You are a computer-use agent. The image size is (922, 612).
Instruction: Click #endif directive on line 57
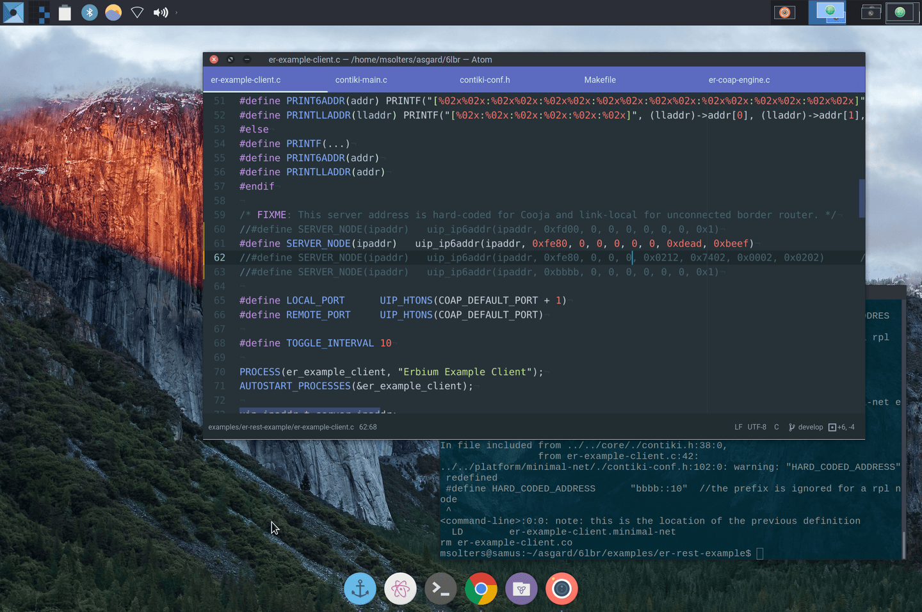(x=257, y=186)
